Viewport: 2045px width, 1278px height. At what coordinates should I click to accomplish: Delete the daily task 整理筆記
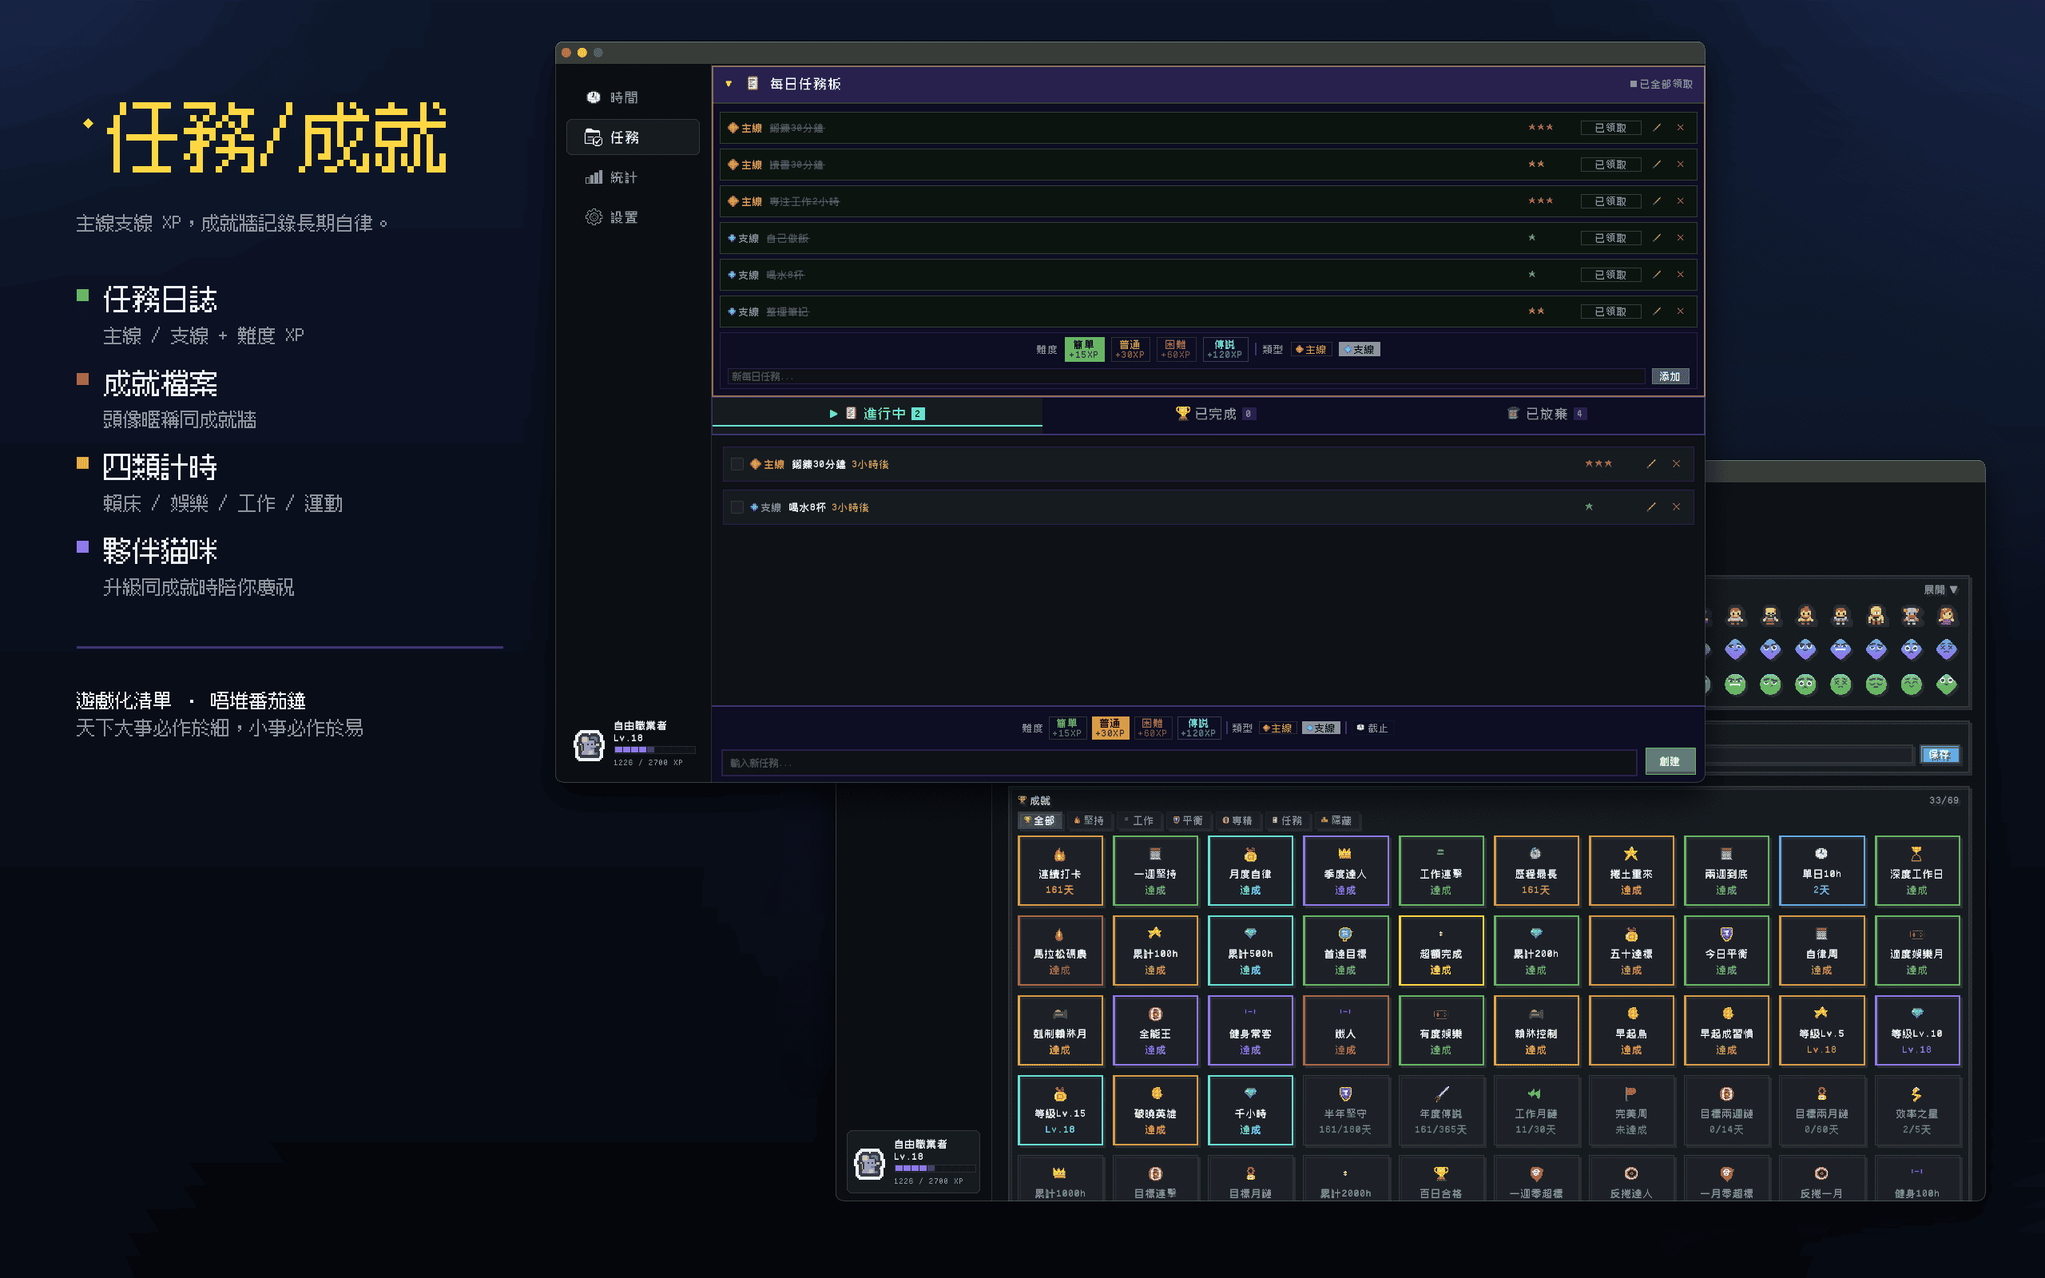1680,311
